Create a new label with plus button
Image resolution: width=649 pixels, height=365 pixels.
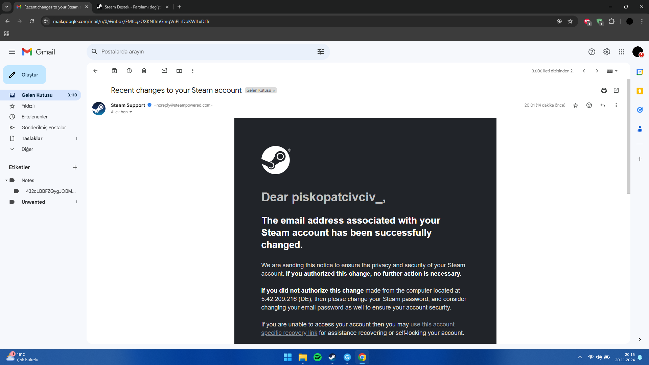pos(75,167)
